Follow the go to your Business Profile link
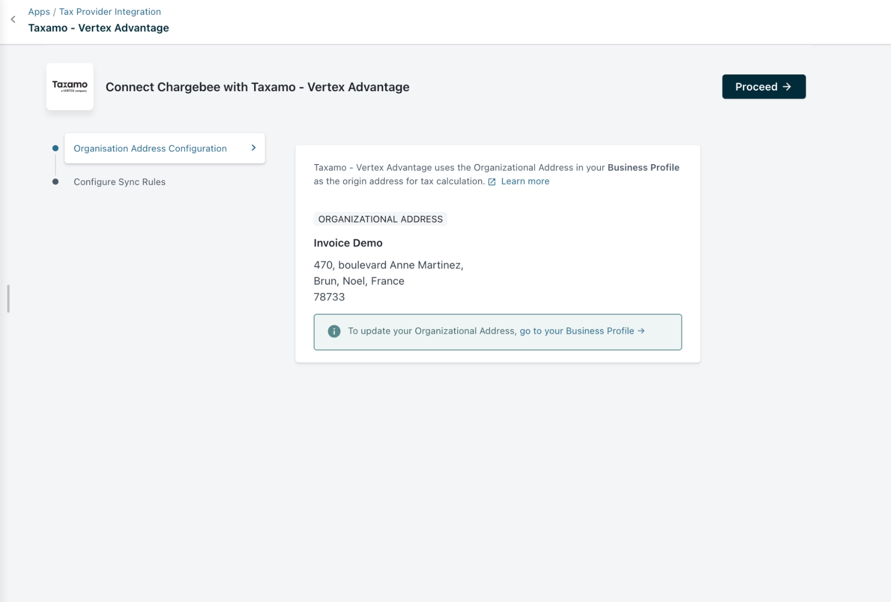This screenshot has width=891, height=602. pos(577,331)
